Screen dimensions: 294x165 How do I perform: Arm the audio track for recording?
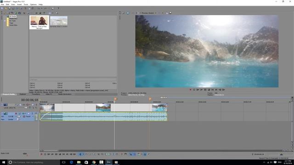(x=16, y=114)
